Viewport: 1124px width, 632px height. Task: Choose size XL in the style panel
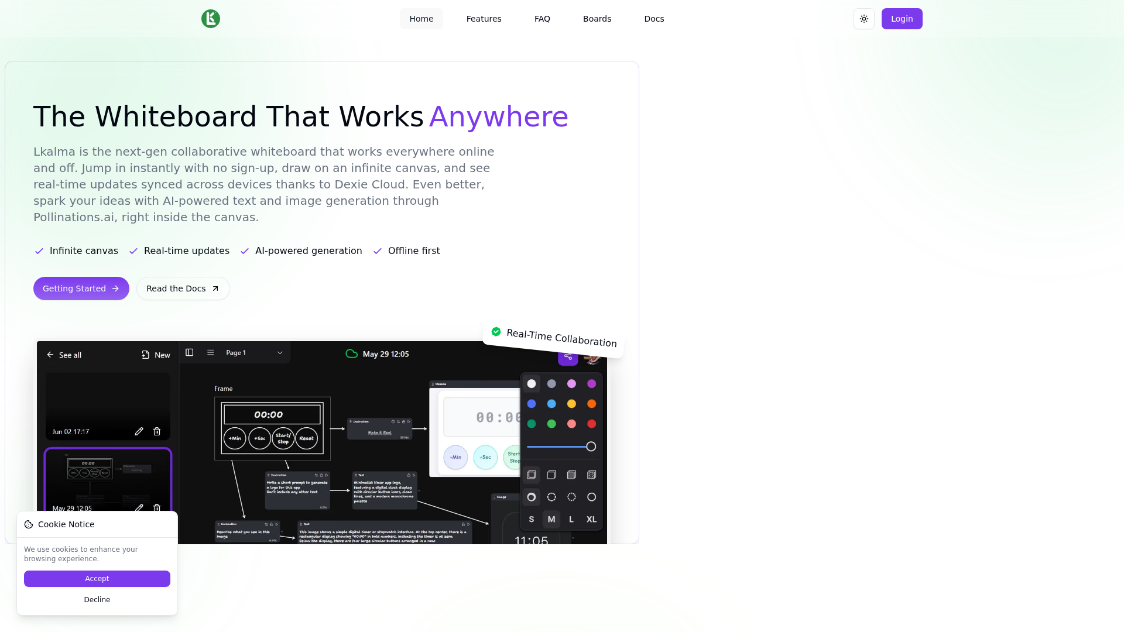(592, 519)
